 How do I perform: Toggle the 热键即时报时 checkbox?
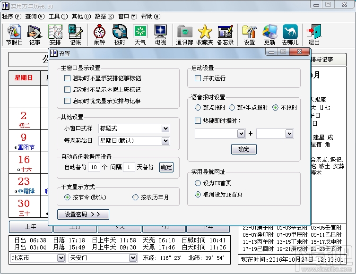coord(198,120)
